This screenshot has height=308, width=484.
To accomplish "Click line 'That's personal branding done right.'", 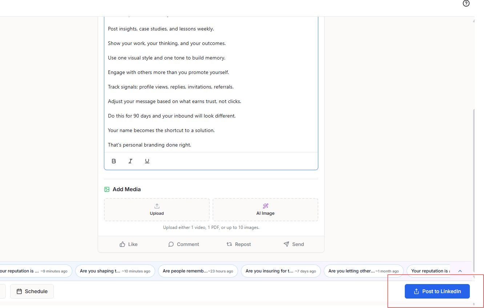I will [149, 145].
